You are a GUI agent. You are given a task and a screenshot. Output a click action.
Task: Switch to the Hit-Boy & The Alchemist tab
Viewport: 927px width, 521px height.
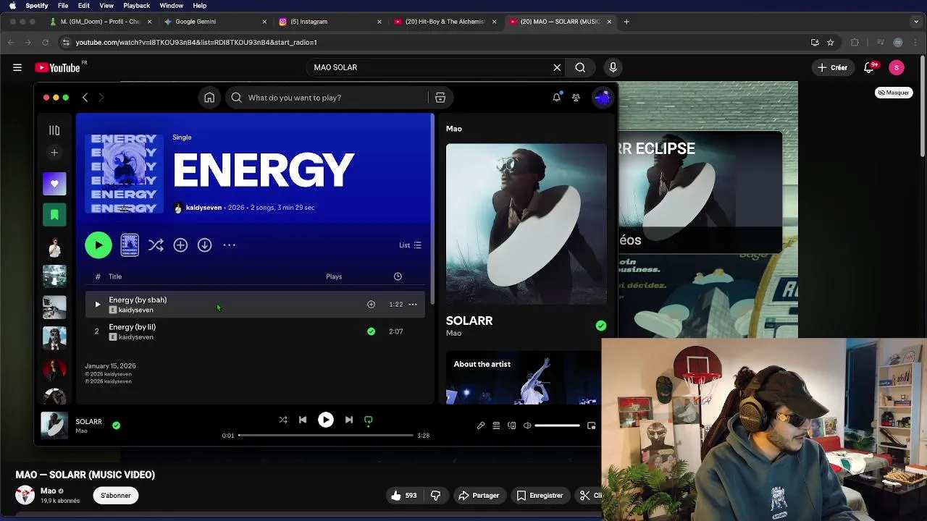pyautogui.click(x=445, y=22)
